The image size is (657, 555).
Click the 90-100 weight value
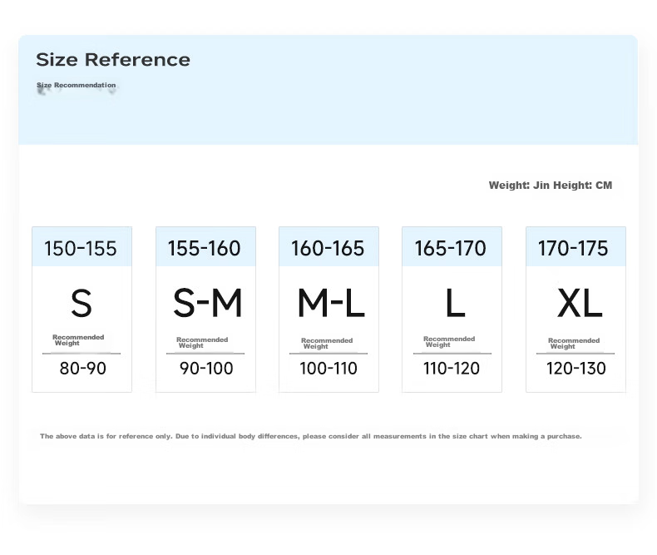tap(206, 369)
